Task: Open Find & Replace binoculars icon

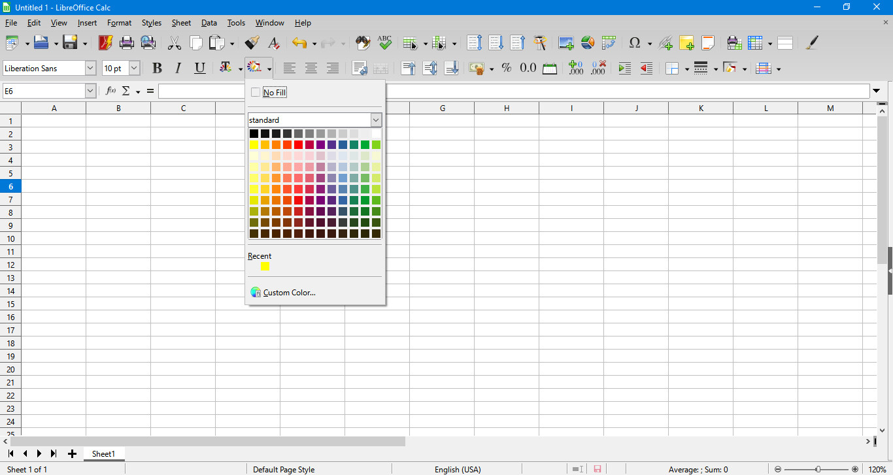Action: 363,43
